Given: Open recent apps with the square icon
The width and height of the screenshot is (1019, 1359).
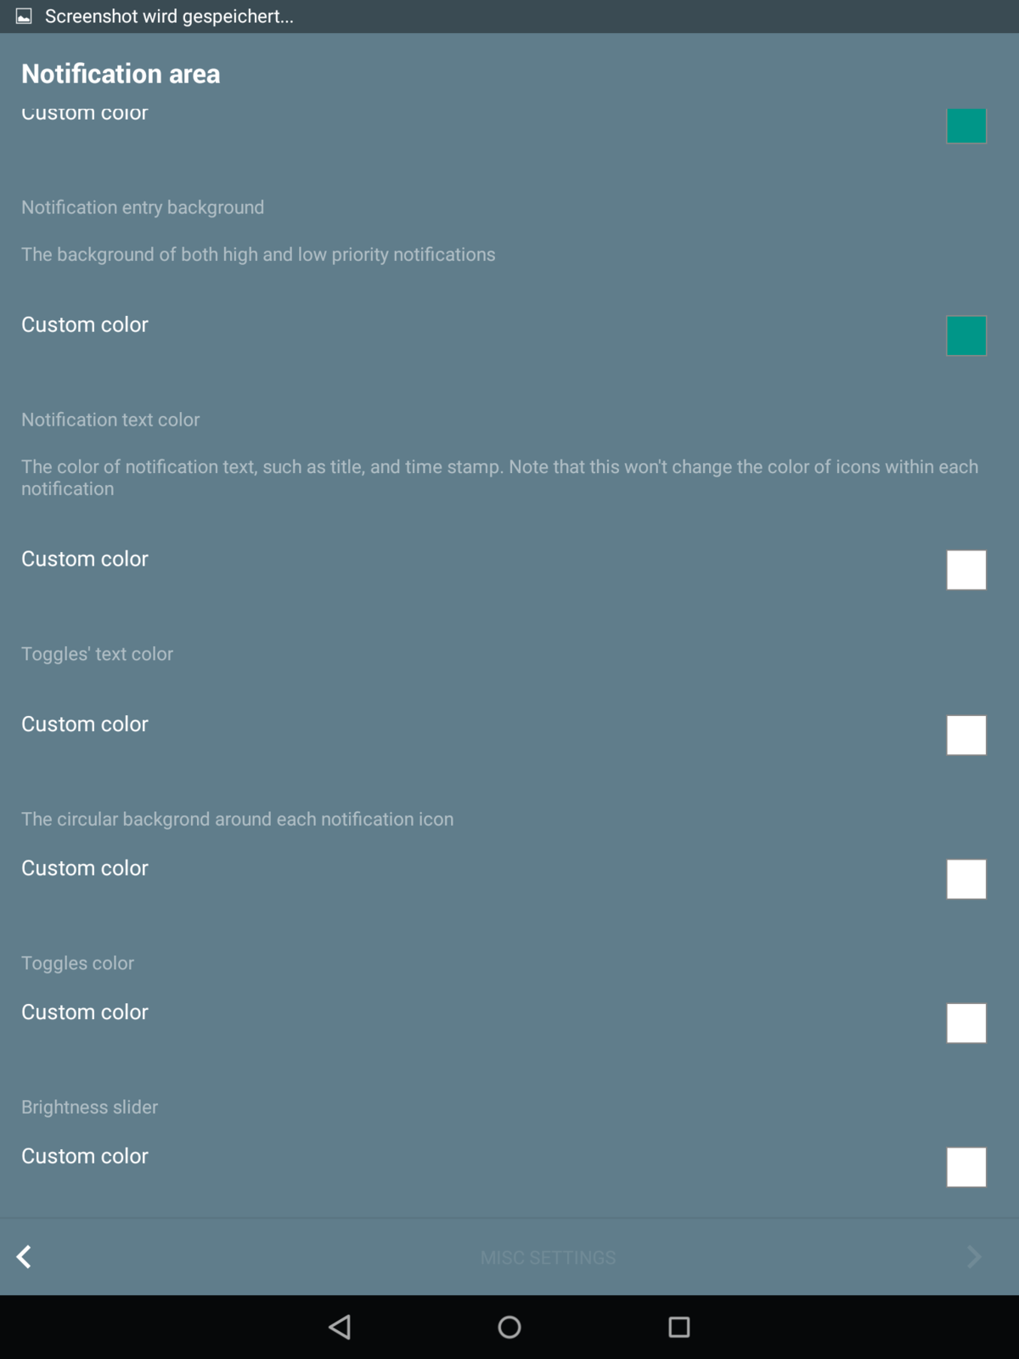Looking at the screenshot, I should pyautogui.click(x=678, y=1327).
